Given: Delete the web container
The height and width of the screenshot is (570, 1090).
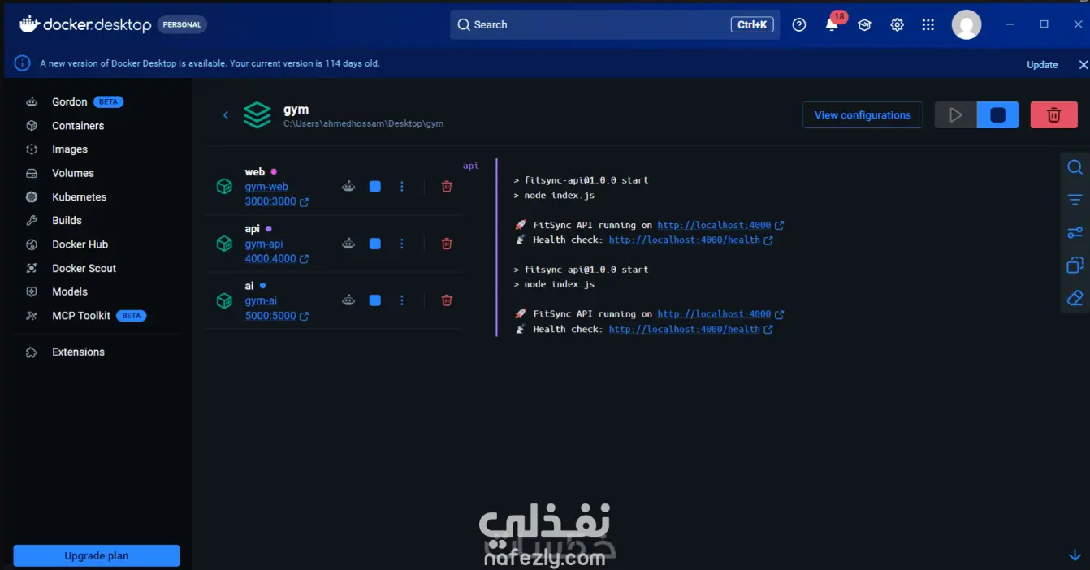Looking at the screenshot, I should pyautogui.click(x=447, y=187).
